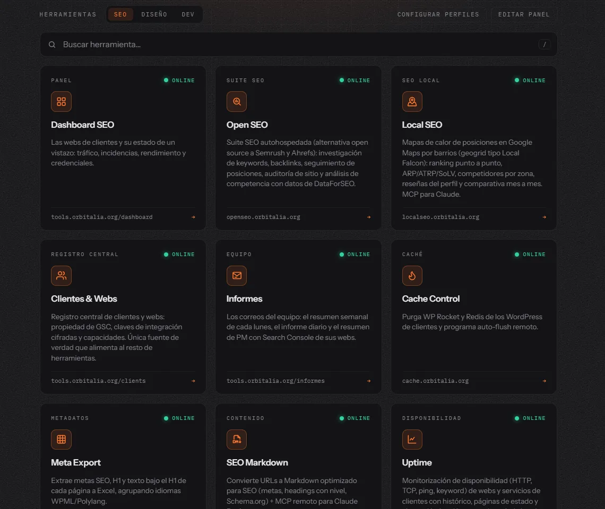Open openseo.orbitalia.org link

[x=263, y=217]
